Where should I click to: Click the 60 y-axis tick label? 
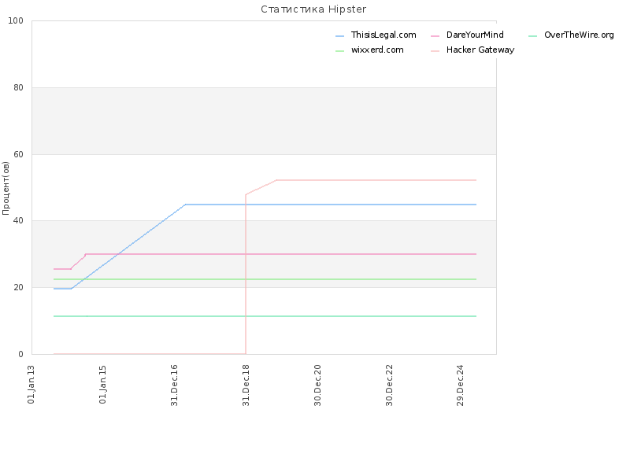(18, 154)
